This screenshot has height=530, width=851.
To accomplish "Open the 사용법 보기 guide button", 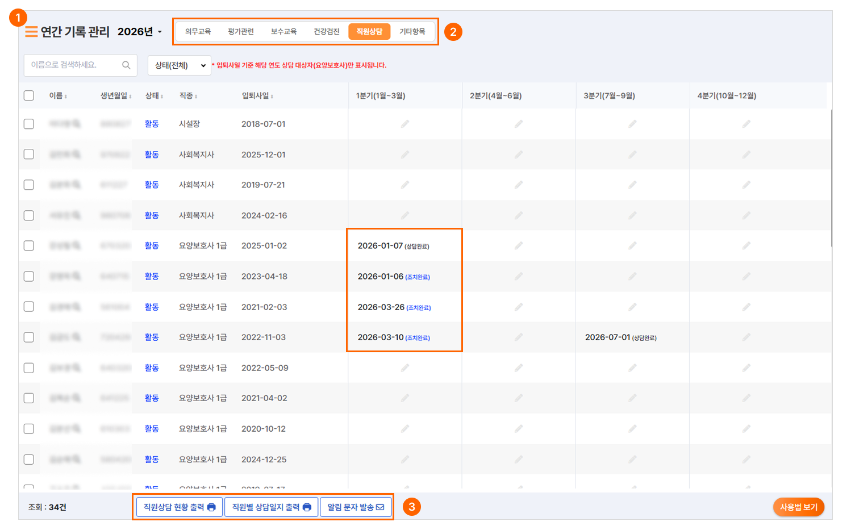I will point(799,507).
